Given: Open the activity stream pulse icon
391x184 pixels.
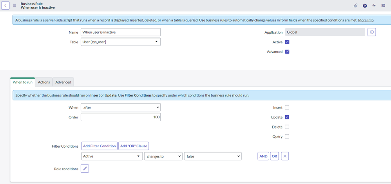Looking at the screenshot, I should click(x=374, y=6).
